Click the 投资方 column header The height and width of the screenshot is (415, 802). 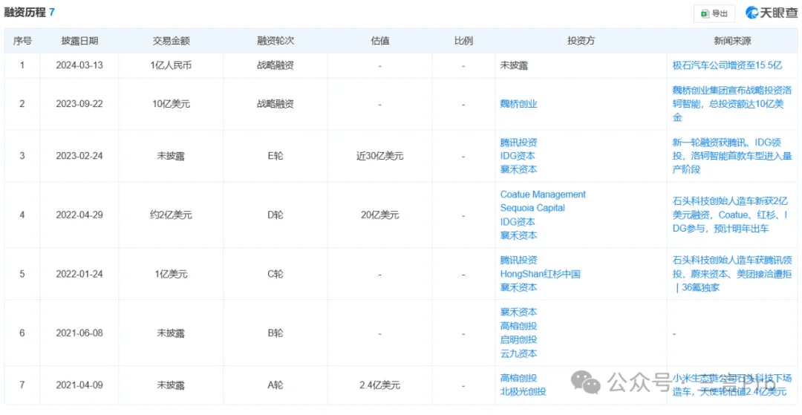pyautogui.click(x=581, y=41)
